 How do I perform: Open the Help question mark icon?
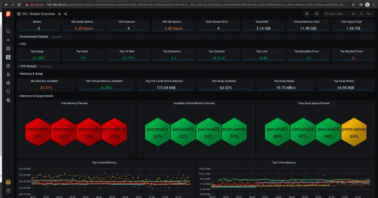tap(8, 191)
